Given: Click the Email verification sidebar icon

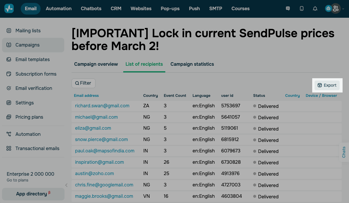Looking at the screenshot, I should coord(9,88).
